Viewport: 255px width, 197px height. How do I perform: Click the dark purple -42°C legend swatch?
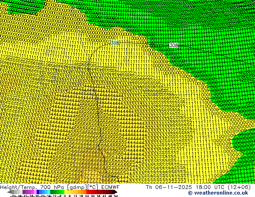(x=24, y=192)
